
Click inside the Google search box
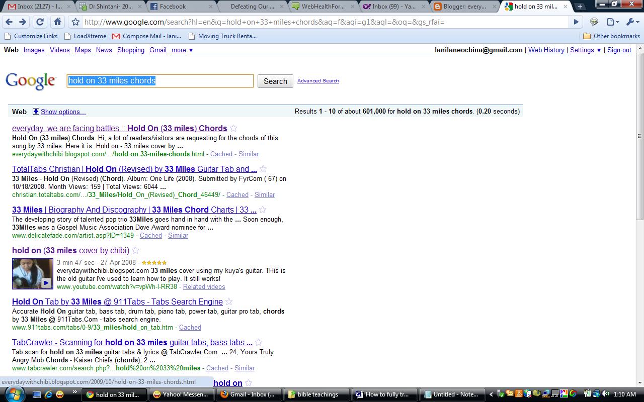pos(160,81)
